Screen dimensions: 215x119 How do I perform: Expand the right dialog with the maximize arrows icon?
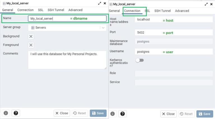pyautogui.click(x=207, y=4)
